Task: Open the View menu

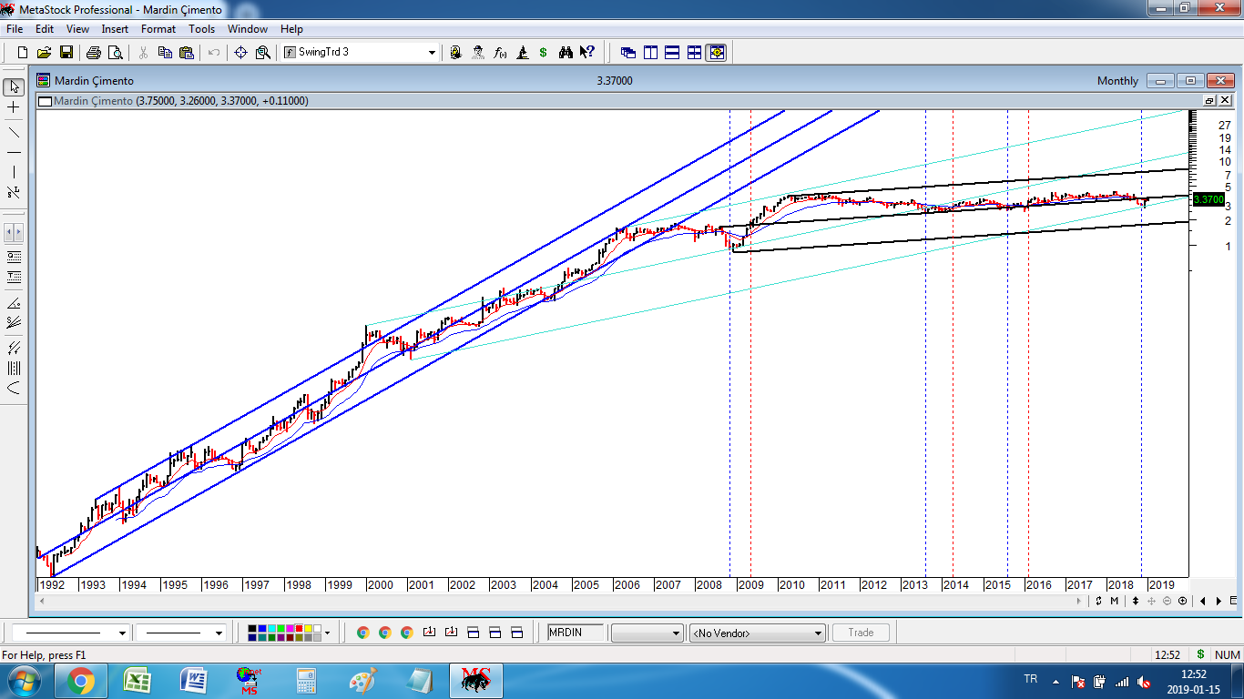Action: point(77,29)
